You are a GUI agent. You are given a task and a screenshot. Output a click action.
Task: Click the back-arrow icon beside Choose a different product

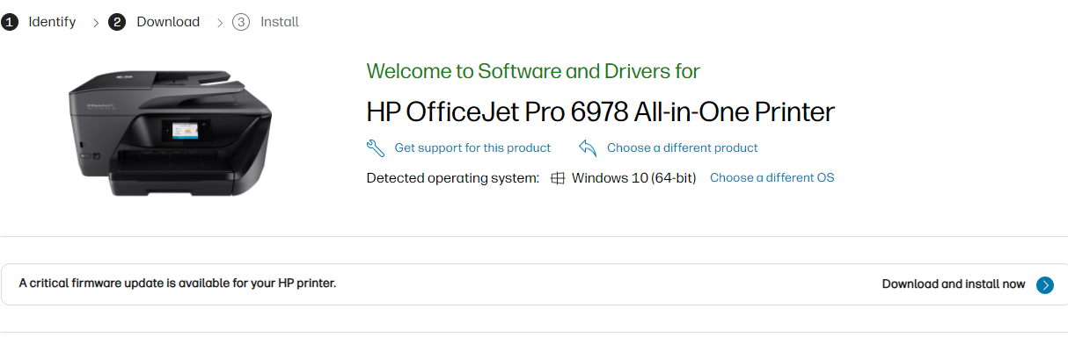(588, 147)
